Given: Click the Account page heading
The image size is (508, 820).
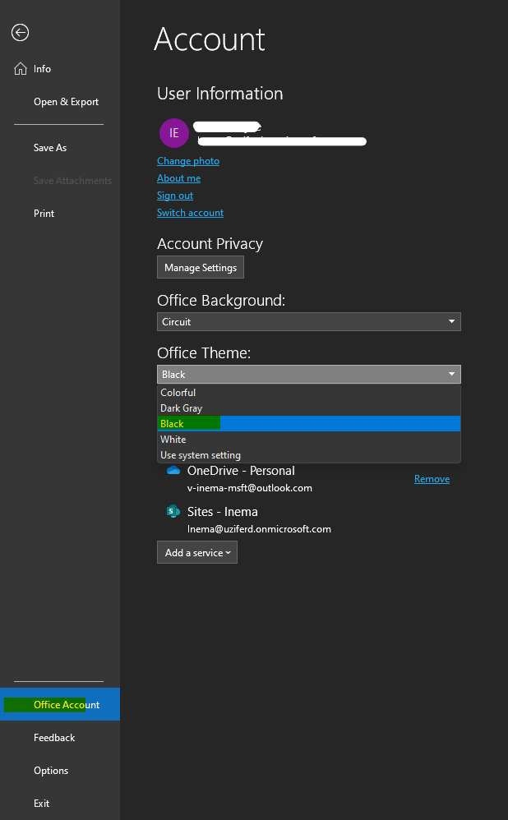Looking at the screenshot, I should [x=210, y=39].
